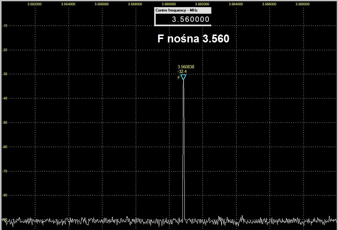Image resolution: width=338 pixels, height=230 pixels.
Task: Select the 3.566000 frequency axis label
Action: pyautogui.click(x=269, y=4)
